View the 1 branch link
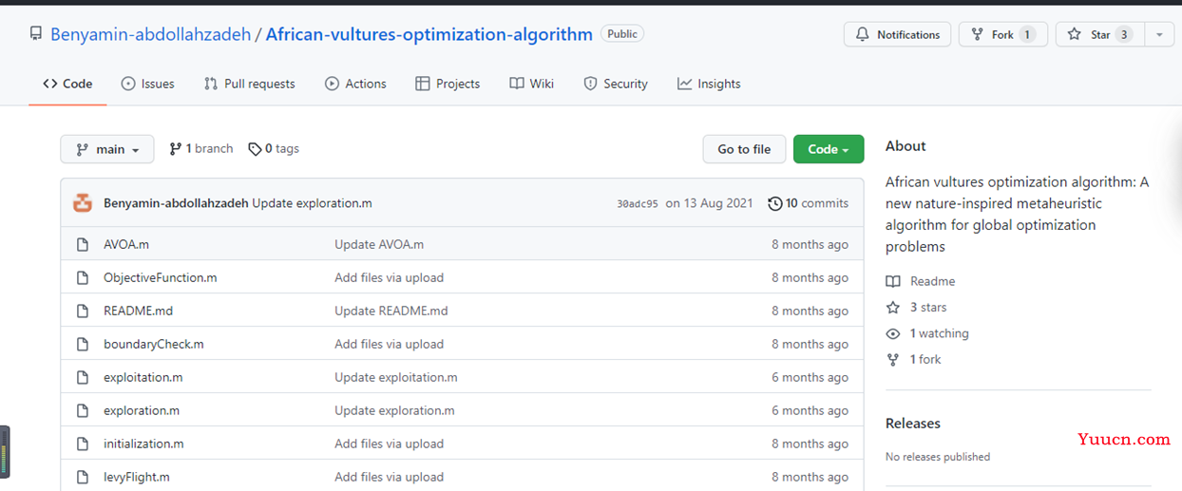This screenshot has width=1182, height=491. (200, 149)
